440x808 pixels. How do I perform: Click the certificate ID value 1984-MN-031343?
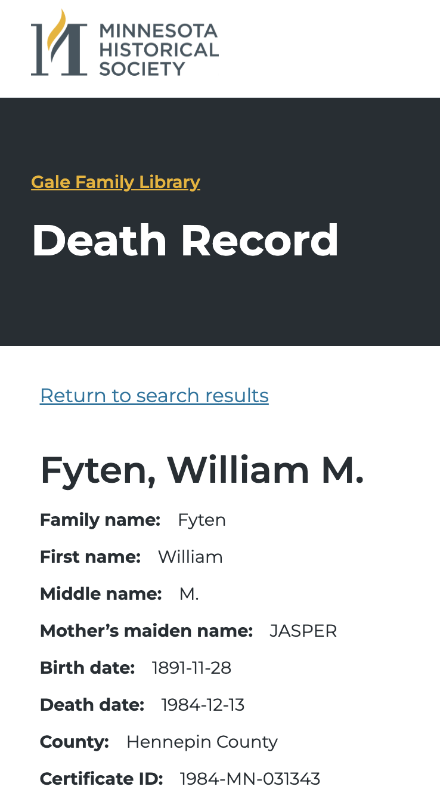250,779
